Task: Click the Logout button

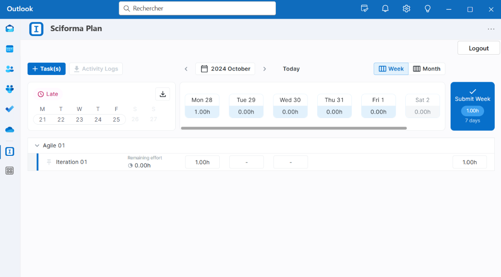Action: tap(478, 48)
